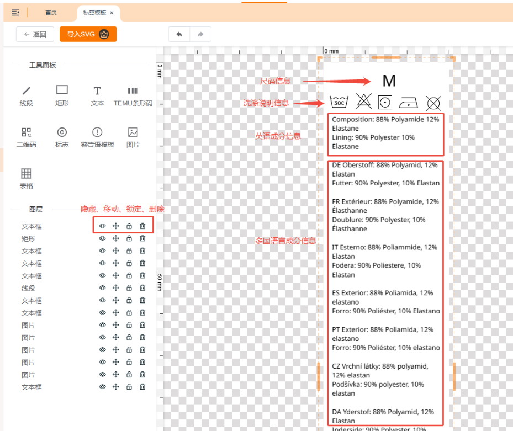Image resolution: width=513 pixels, height=431 pixels.
Task: Hide the 线段 layer
Action: (x=102, y=288)
